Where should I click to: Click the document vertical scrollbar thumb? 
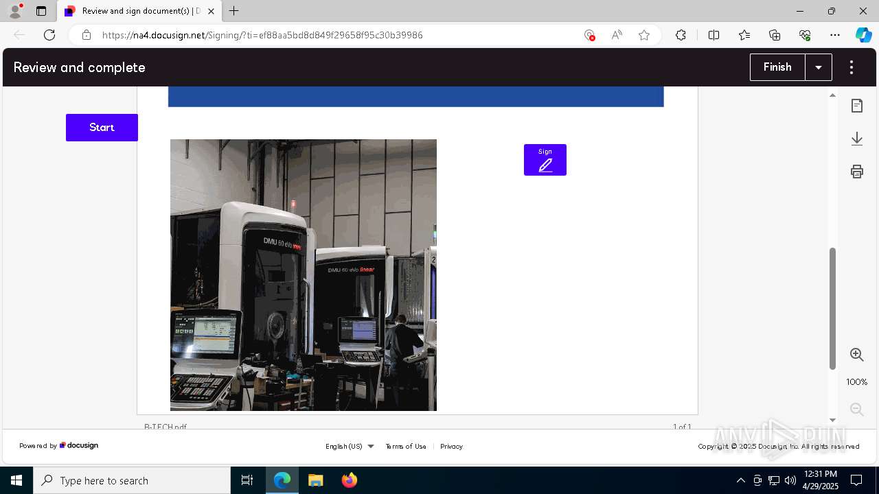[833, 309]
